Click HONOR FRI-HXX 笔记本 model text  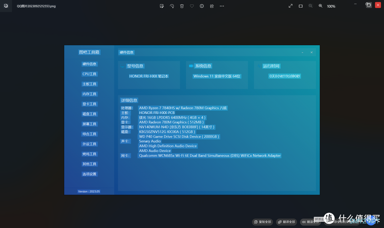(x=149, y=76)
